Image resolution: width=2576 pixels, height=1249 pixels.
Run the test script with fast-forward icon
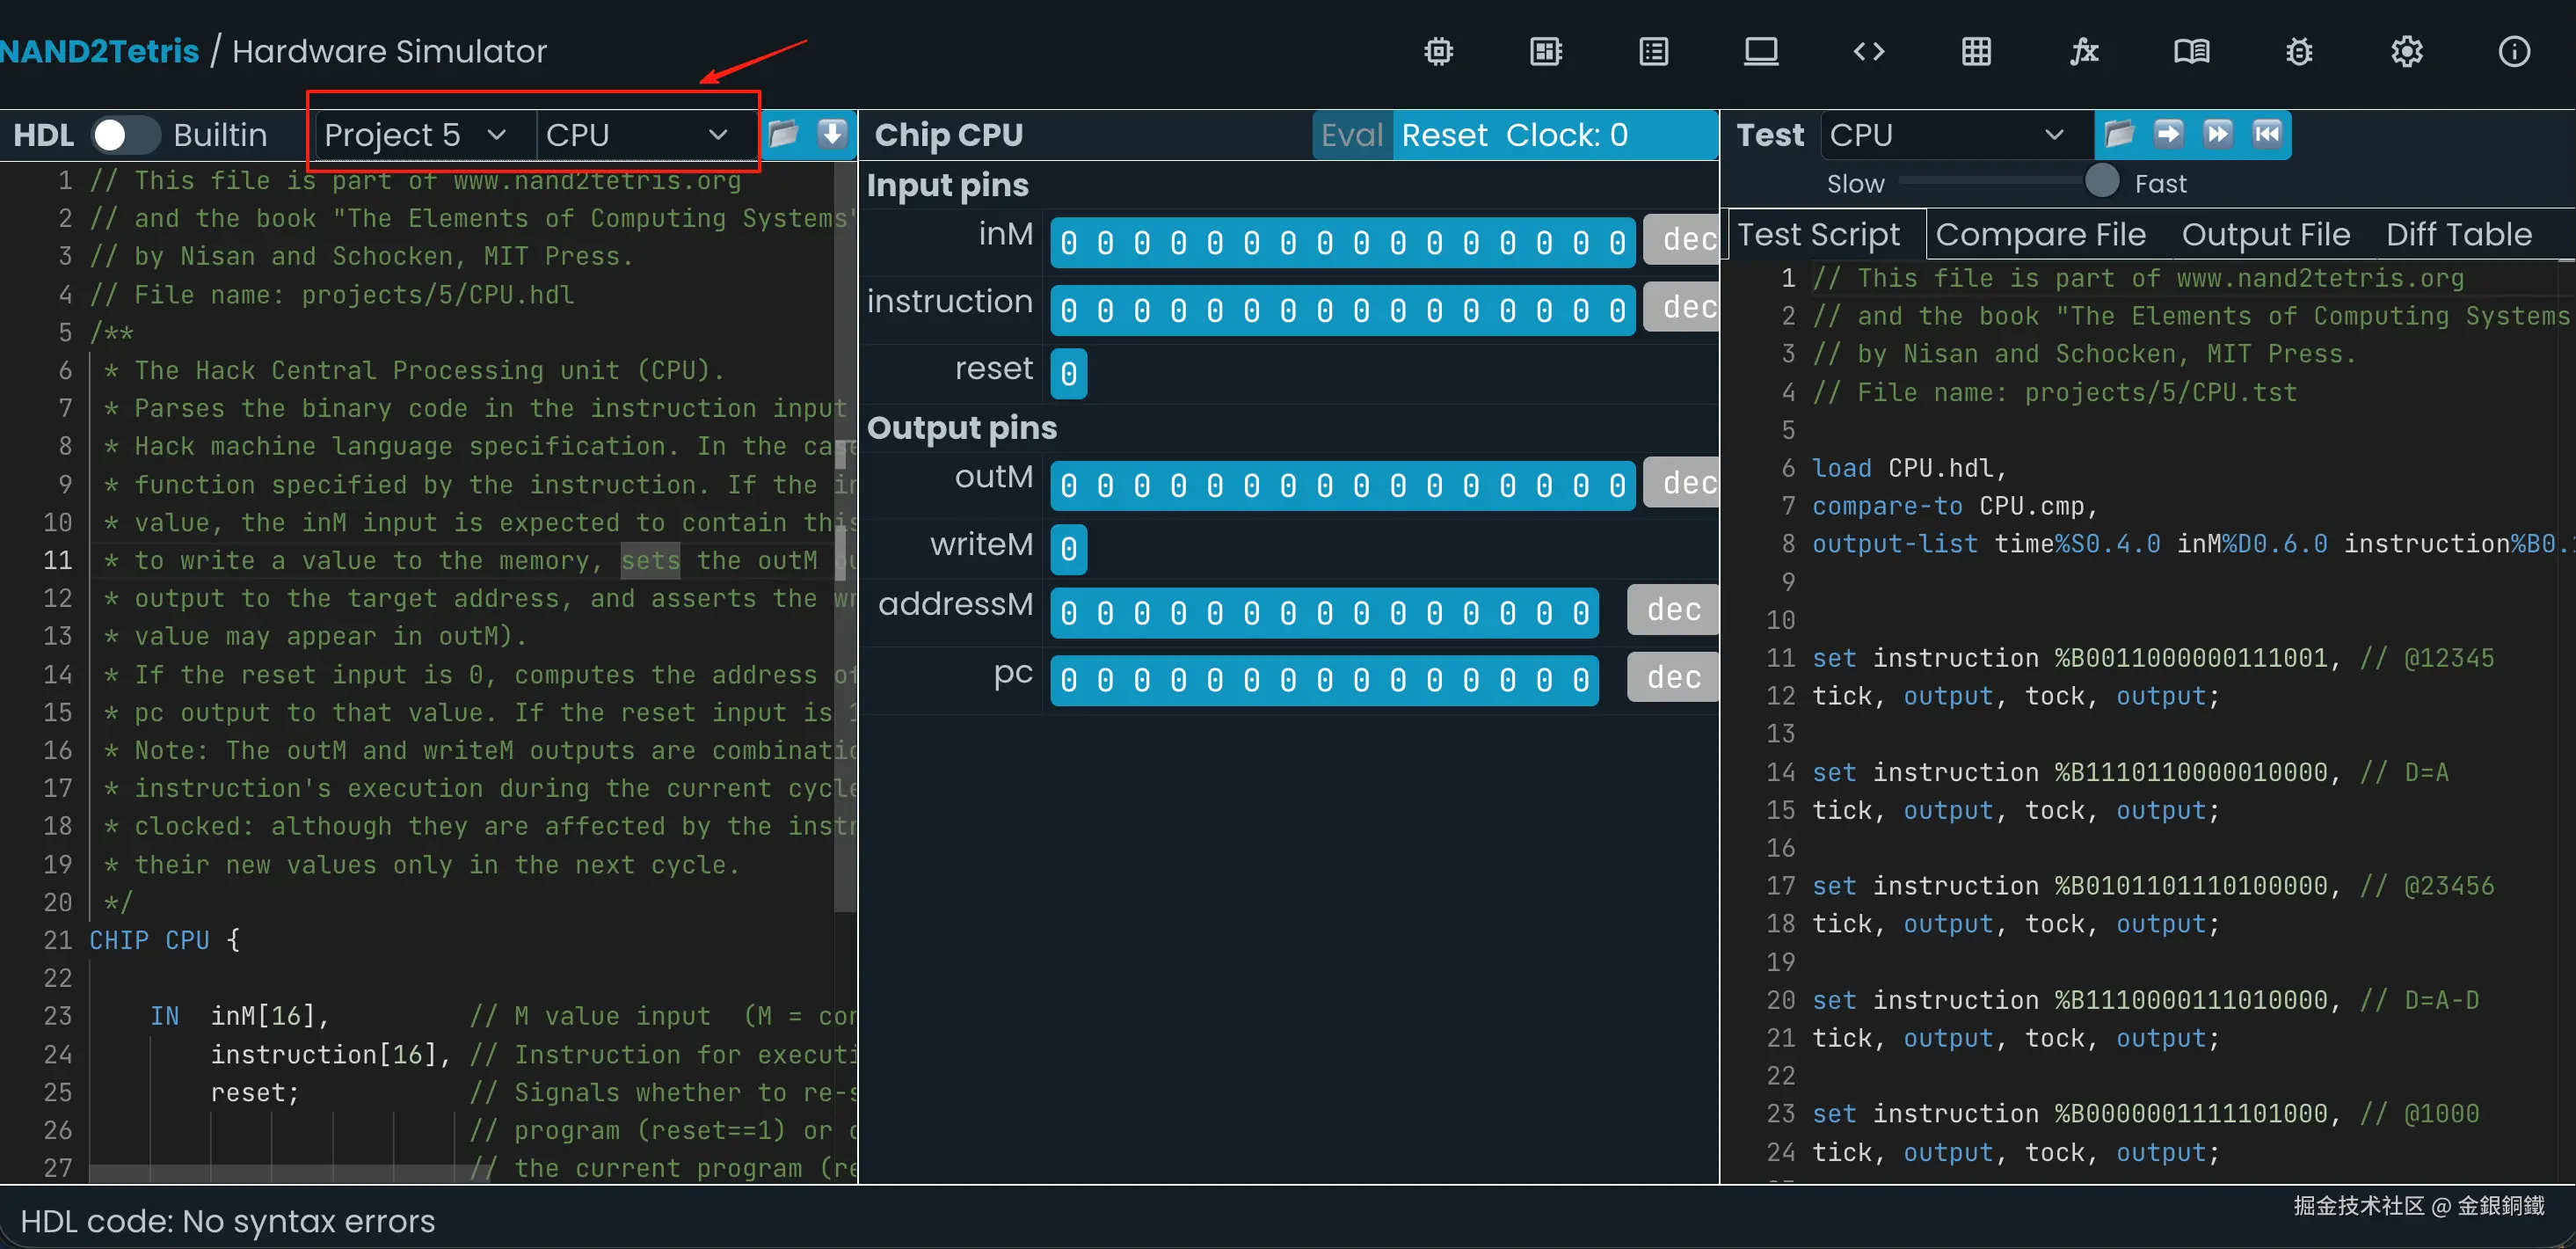point(2217,134)
